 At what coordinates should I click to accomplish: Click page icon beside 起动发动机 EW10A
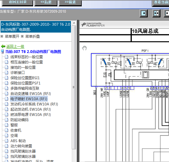tap(6, 109)
